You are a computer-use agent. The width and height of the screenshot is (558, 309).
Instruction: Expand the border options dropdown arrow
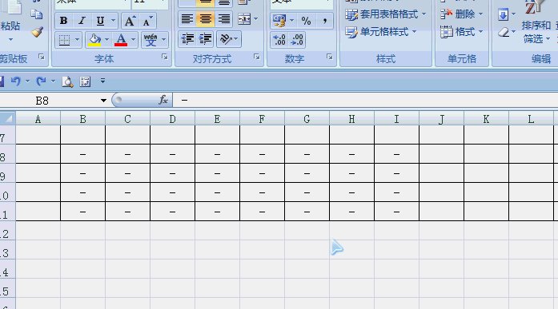coord(77,40)
